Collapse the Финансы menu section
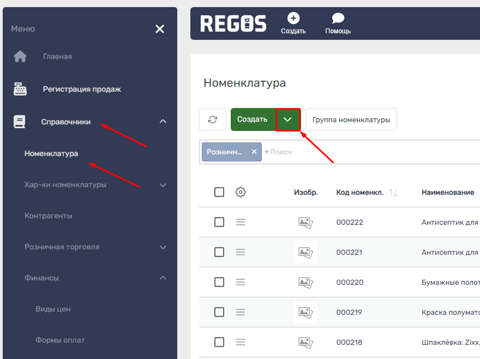Screen dimensions: 480x359 click(163, 278)
